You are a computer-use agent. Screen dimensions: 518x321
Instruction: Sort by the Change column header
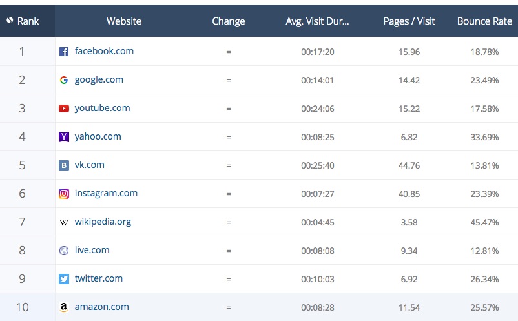(228, 21)
